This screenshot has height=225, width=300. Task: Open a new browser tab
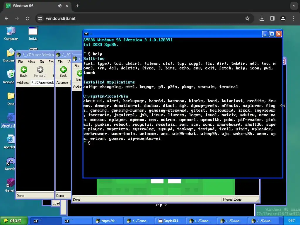pos(77,6)
